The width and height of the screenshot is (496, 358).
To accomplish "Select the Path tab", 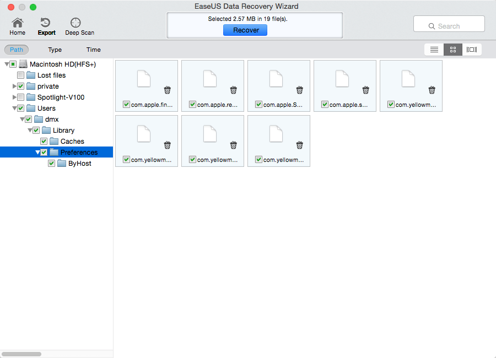I will pos(17,50).
